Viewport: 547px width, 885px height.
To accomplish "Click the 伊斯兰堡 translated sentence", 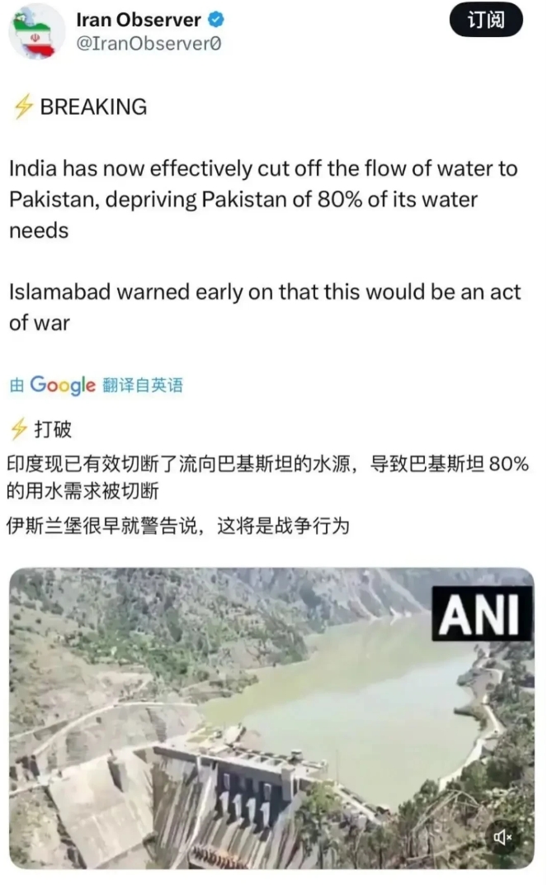I will (178, 526).
